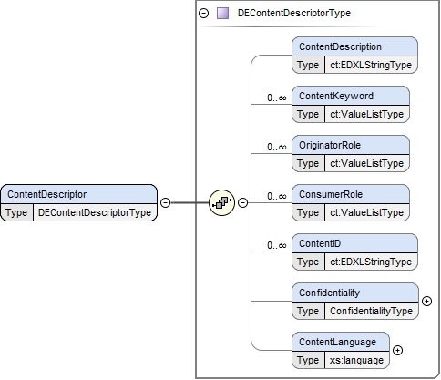Expand the Confidentiality element
This screenshot has height=380, width=441.
point(427,301)
